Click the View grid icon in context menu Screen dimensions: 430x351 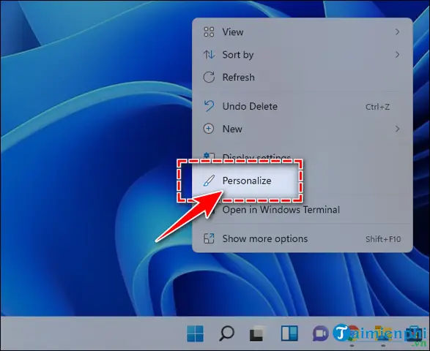pyautogui.click(x=209, y=32)
